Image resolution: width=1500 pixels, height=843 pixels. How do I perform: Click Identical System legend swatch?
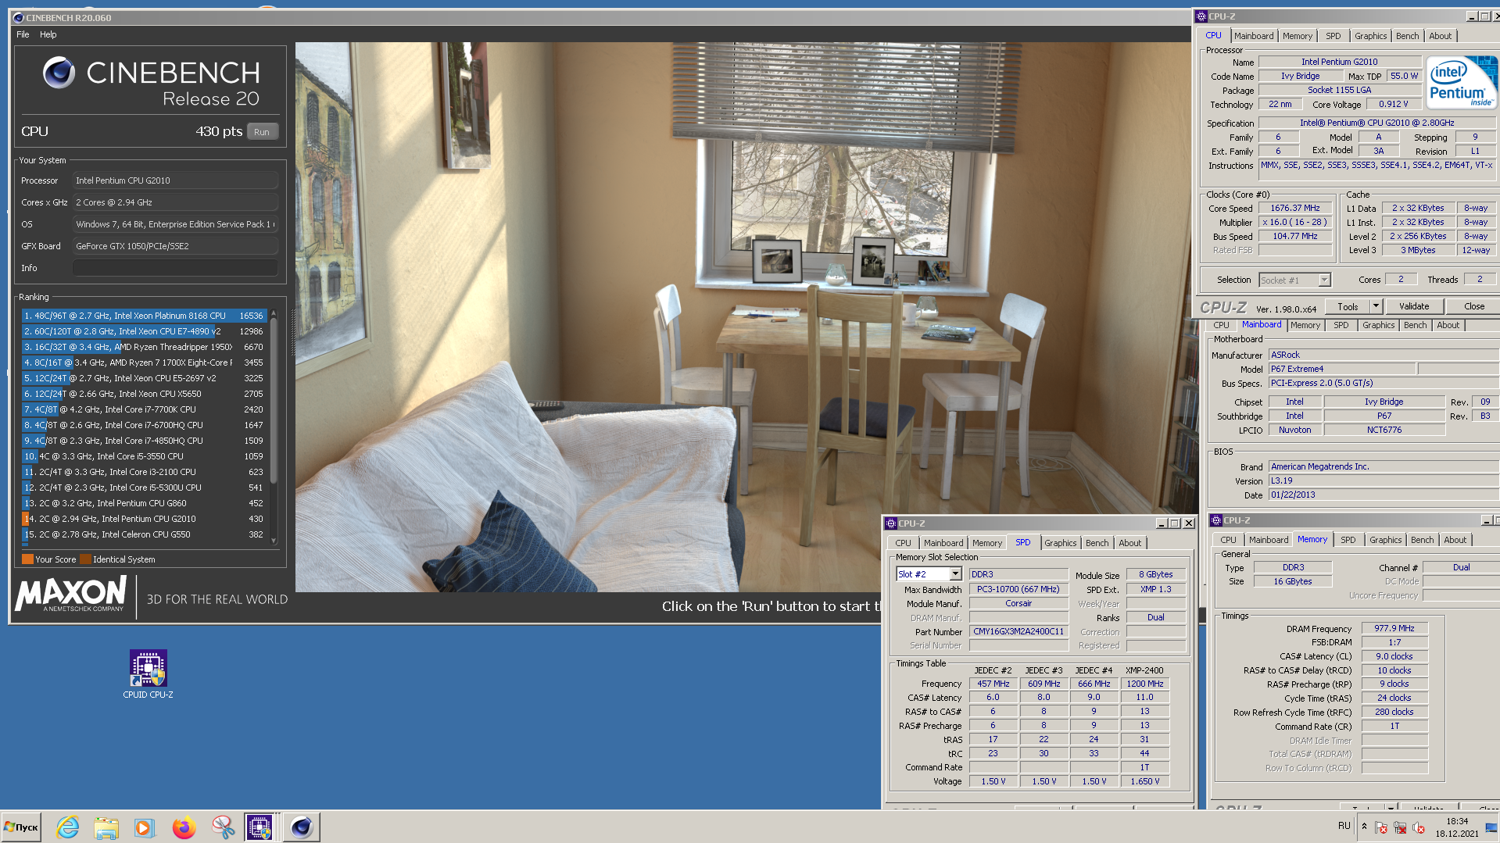tap(85, 559)
